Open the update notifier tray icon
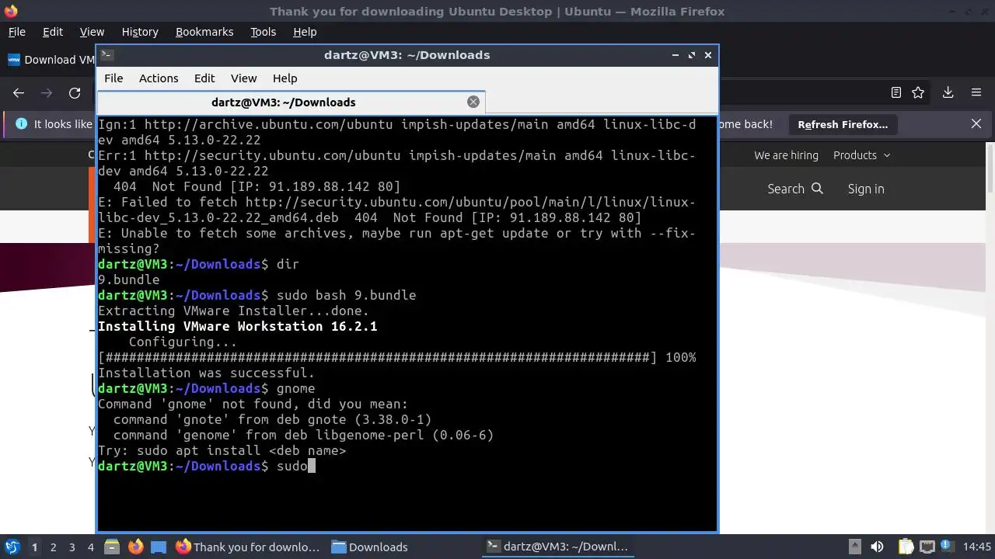995x559 pixels. (x=948, y=547)
